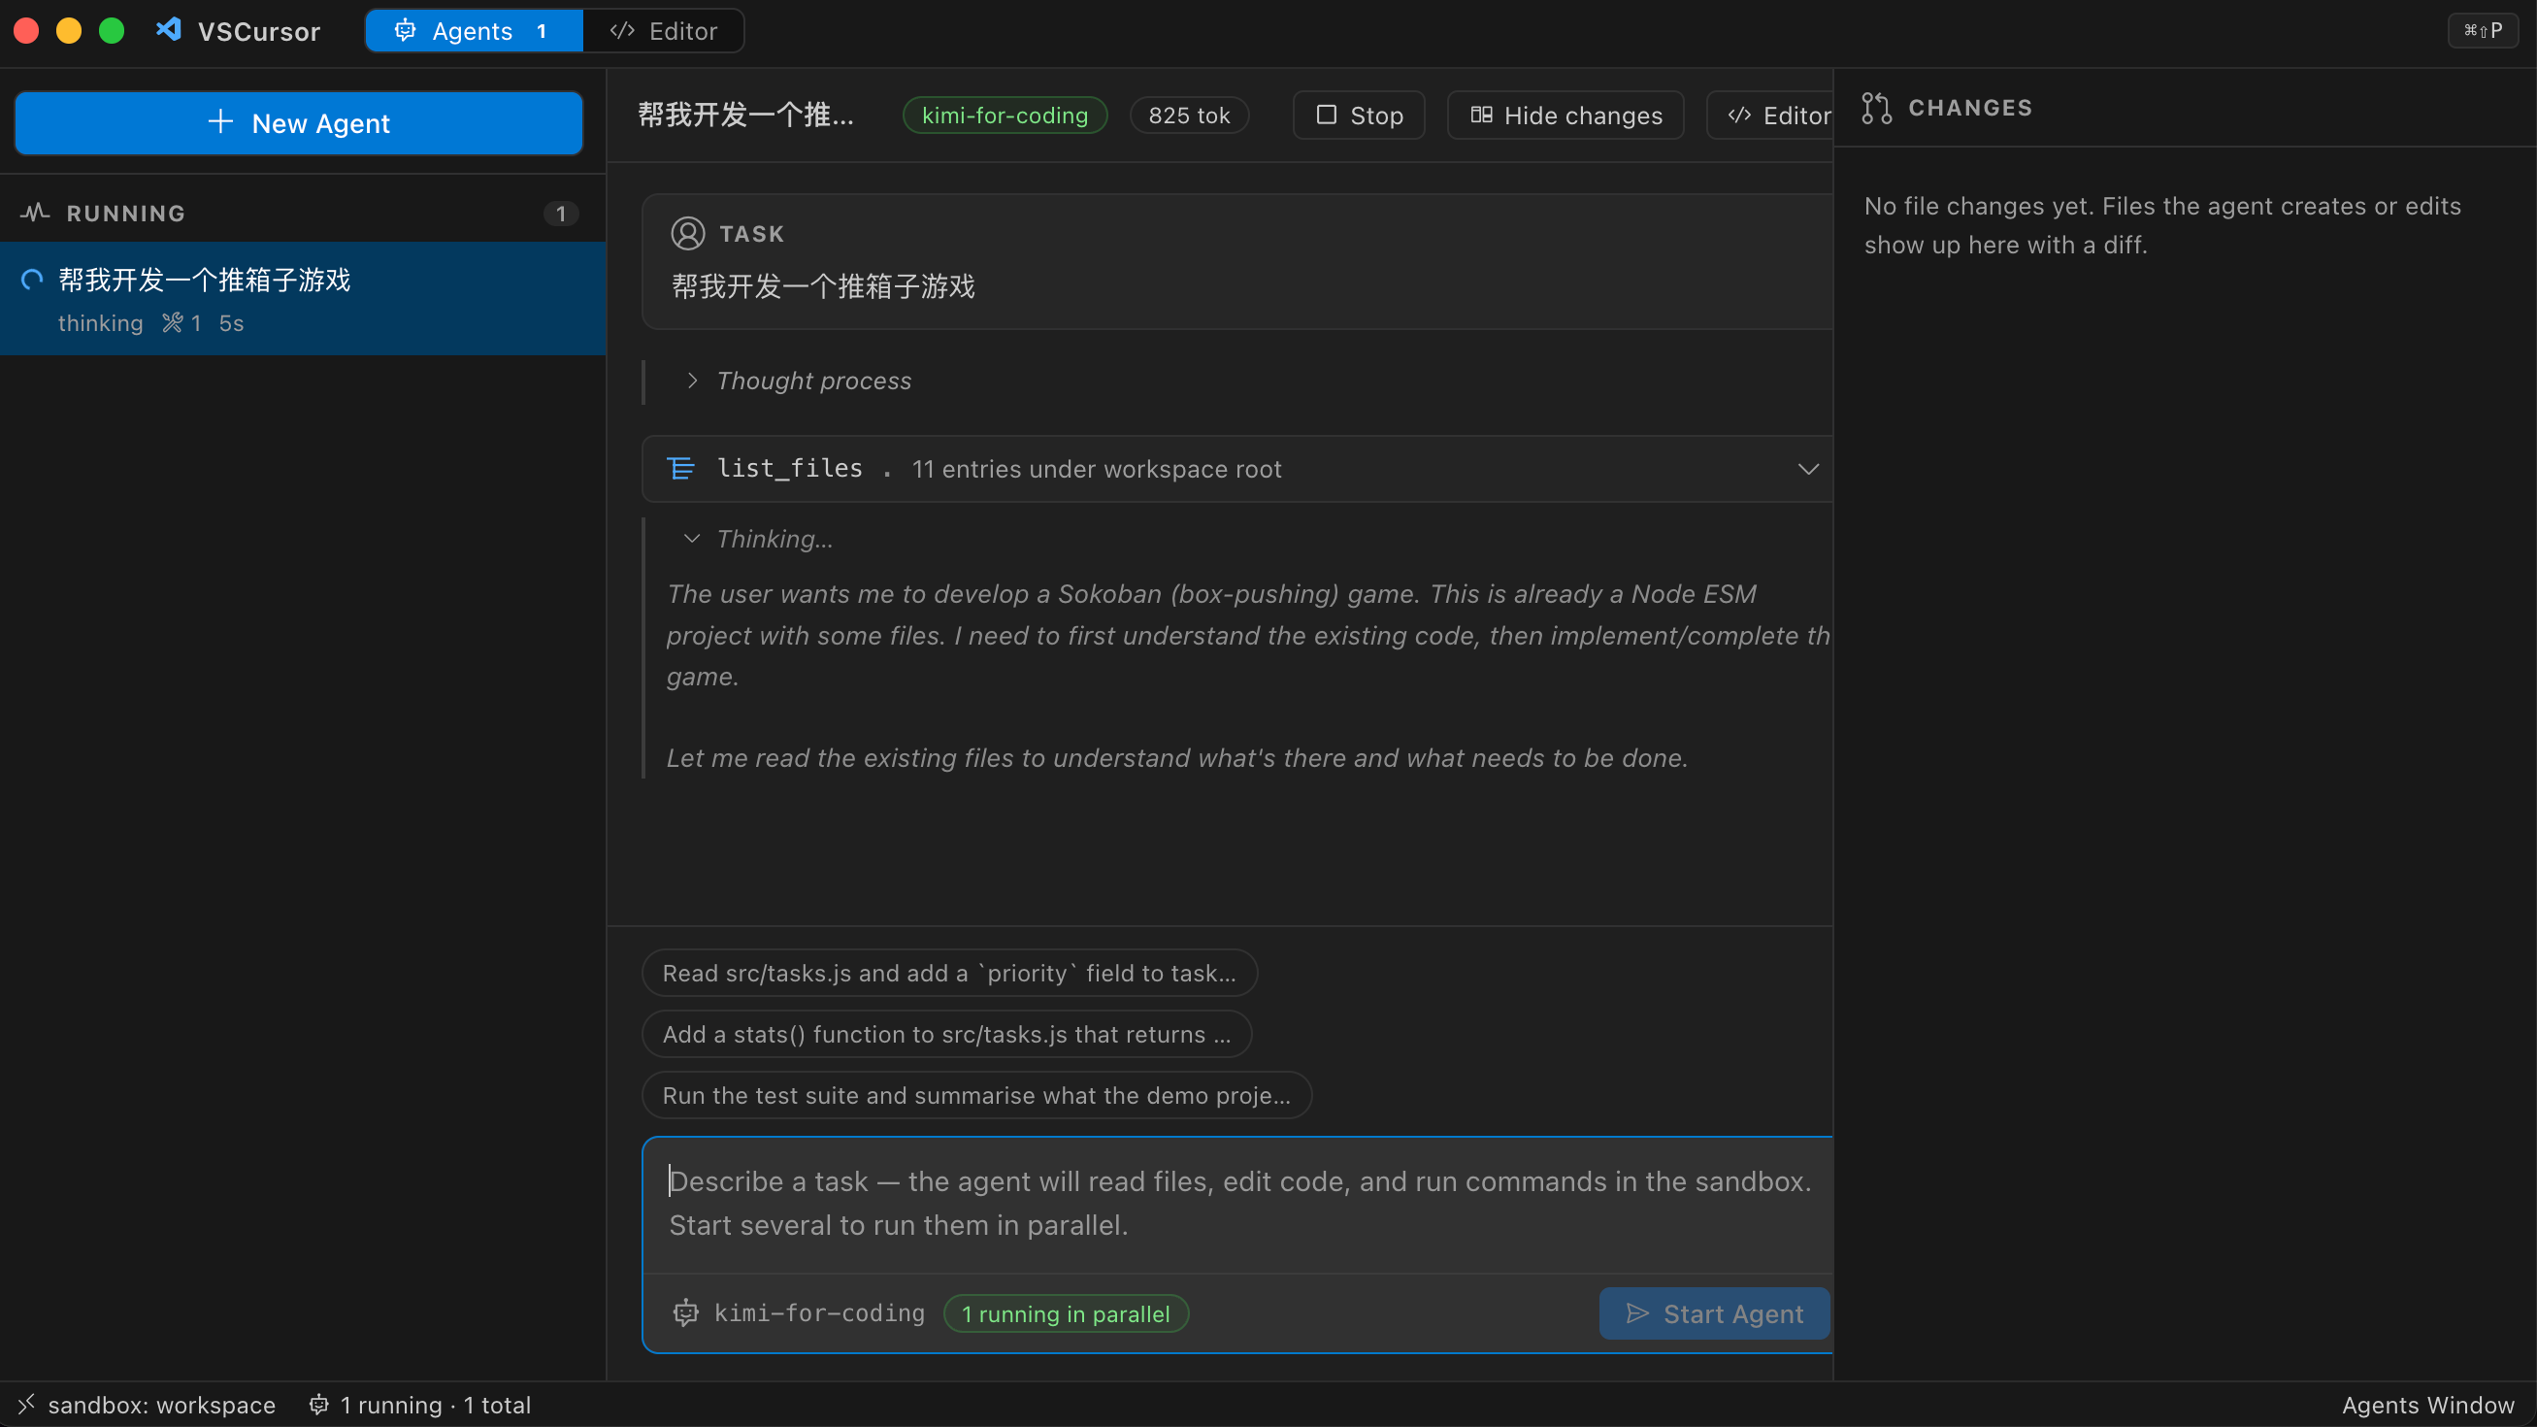Screen dimensions: 2537x1427
Task: Switch to the Editor tab
Action: pyautogui.click(x=664, y=30)
